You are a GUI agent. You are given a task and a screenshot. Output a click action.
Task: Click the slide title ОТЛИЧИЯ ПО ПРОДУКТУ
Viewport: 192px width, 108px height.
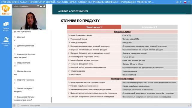(80, 21)
